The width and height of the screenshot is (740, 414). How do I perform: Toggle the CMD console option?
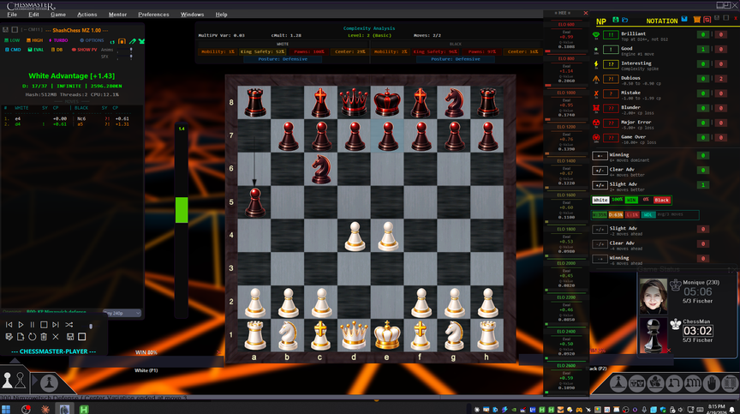tap(13, 50)
